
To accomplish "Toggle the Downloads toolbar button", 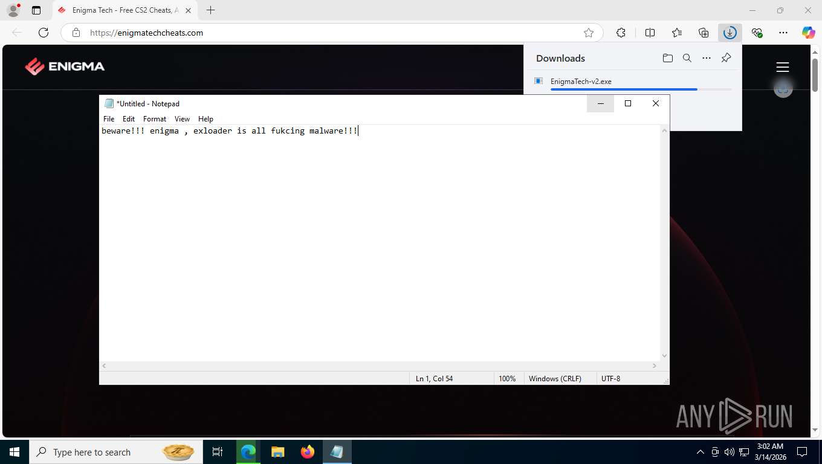I will pos(730,33).
